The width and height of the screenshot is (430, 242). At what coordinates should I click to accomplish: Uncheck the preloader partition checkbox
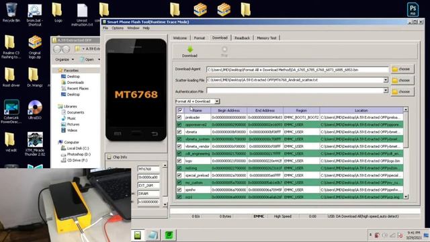click(x=179, y=118)
